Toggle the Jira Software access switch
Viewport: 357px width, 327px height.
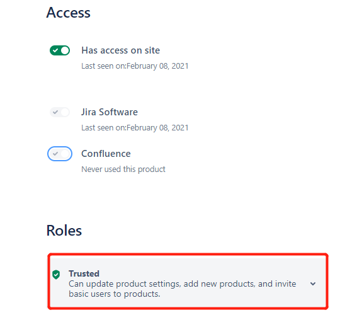pyautogui.click(x=60, y=112)
